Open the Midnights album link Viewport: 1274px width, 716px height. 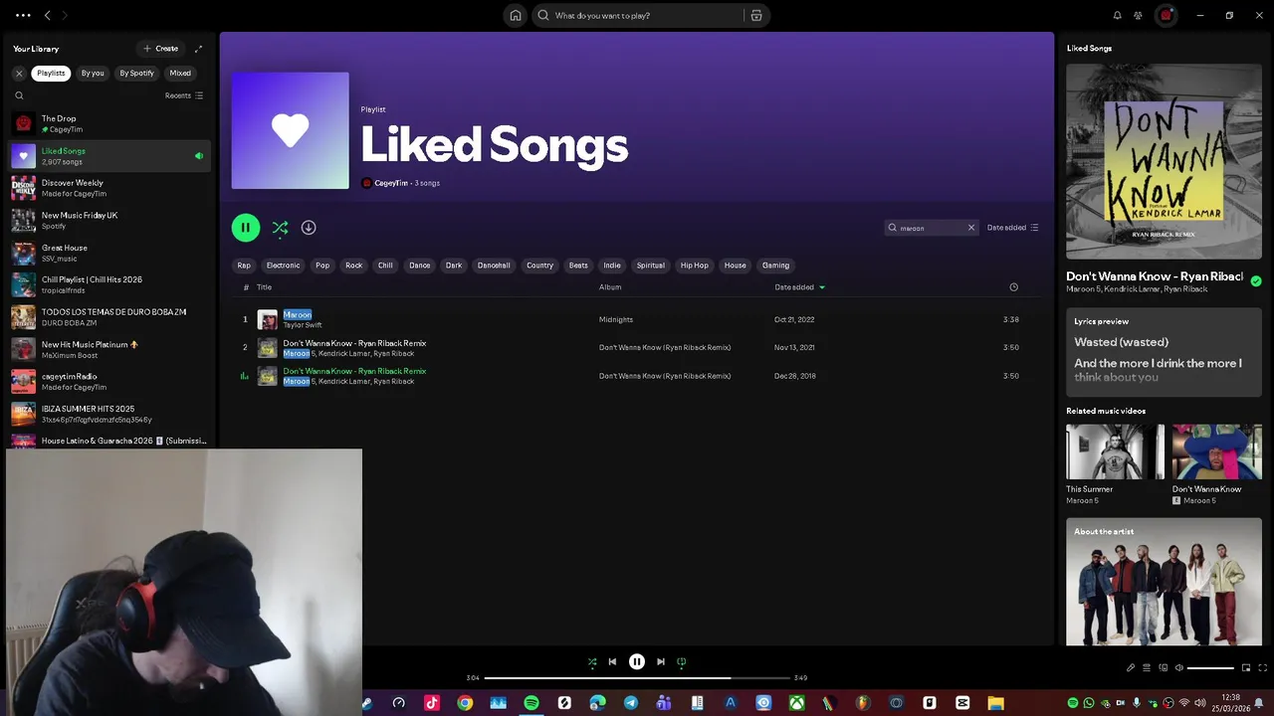click(x=616, y=320)
